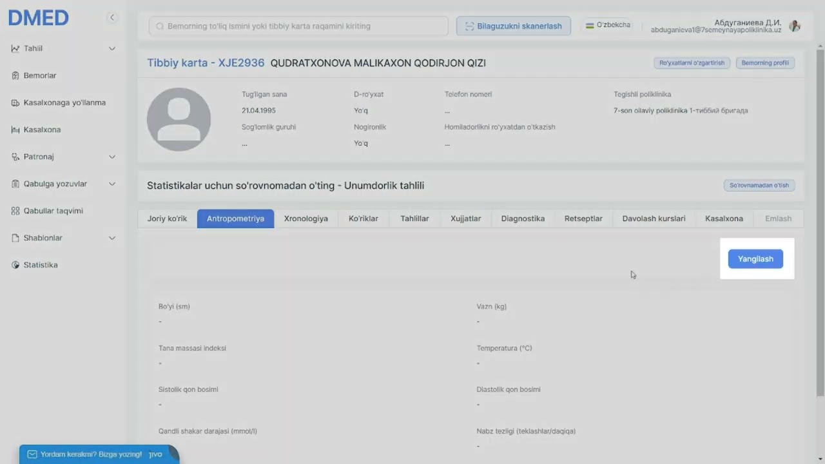Click the Shablonlar document icon

15,238
